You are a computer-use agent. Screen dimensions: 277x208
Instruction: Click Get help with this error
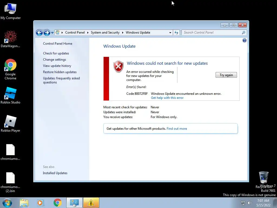point(167,98)
